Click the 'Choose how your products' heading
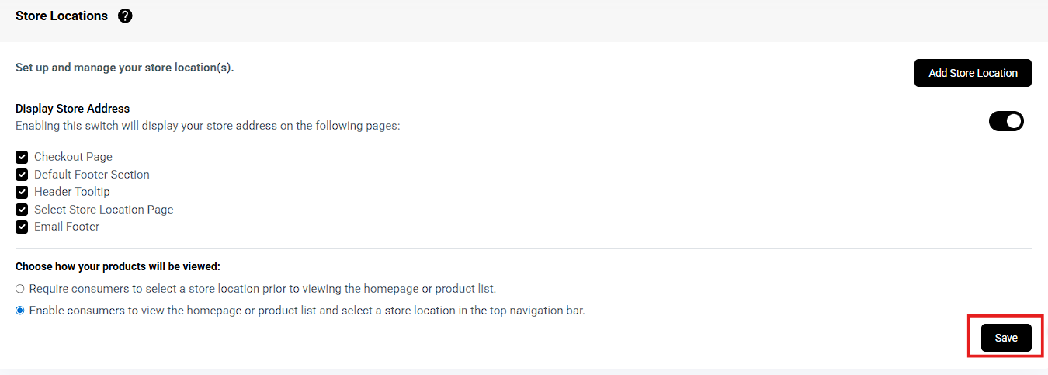This screenshot has width=1048, height=375. click(118, 266)
